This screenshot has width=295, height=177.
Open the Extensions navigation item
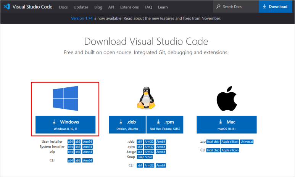click(129, 7)
